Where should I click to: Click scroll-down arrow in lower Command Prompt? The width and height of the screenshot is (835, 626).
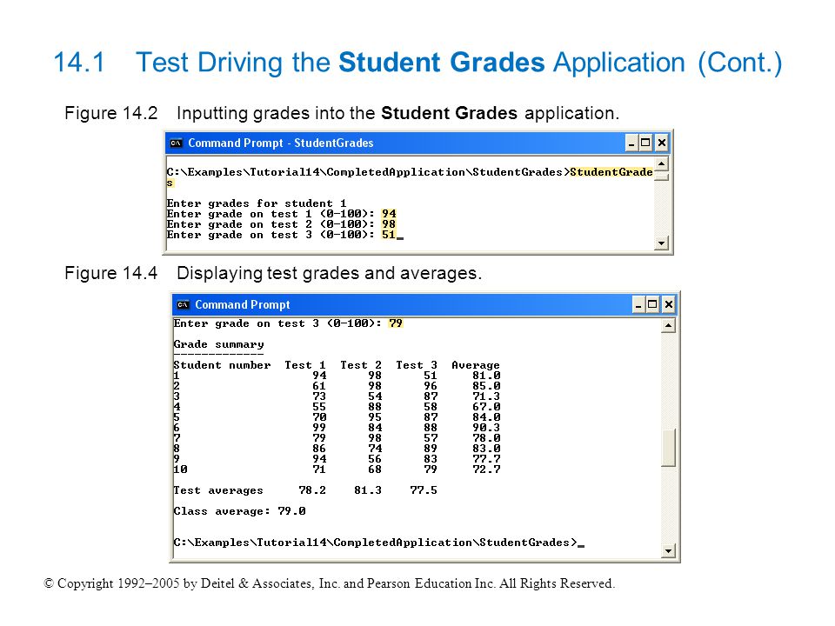(668, 551)
